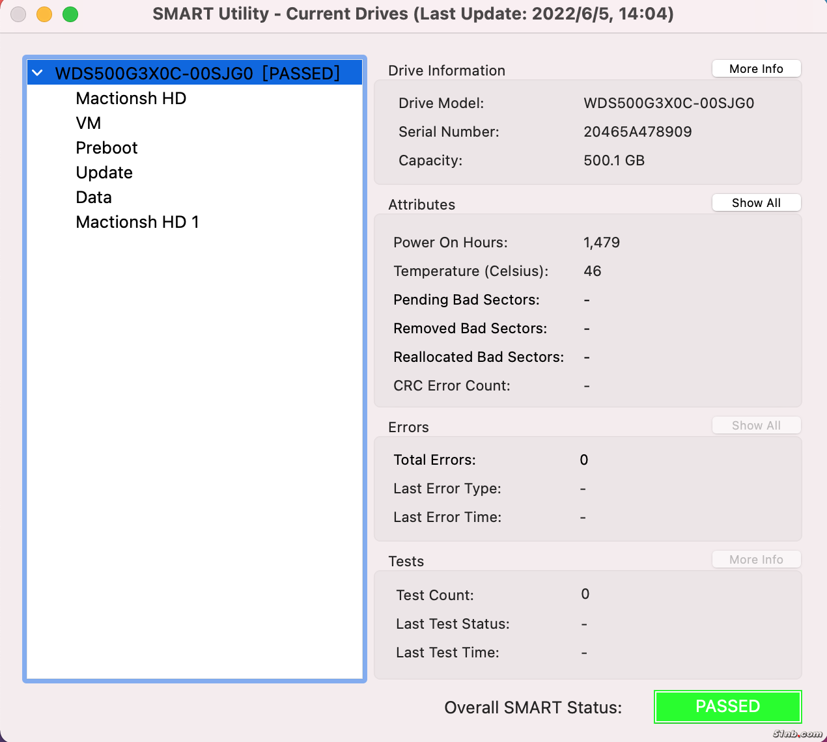Collapse the WDS500G3X0C-00SJG0 drive tree
Viewport: 827px width, 742px height.
(38, 73)
